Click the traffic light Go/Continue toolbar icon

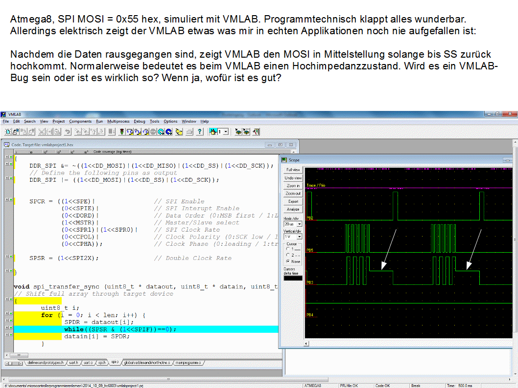pos(122,131)
